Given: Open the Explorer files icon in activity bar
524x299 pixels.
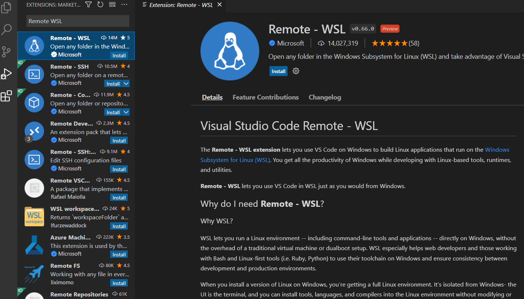Looking at the screenshot, I should (6, 7).
